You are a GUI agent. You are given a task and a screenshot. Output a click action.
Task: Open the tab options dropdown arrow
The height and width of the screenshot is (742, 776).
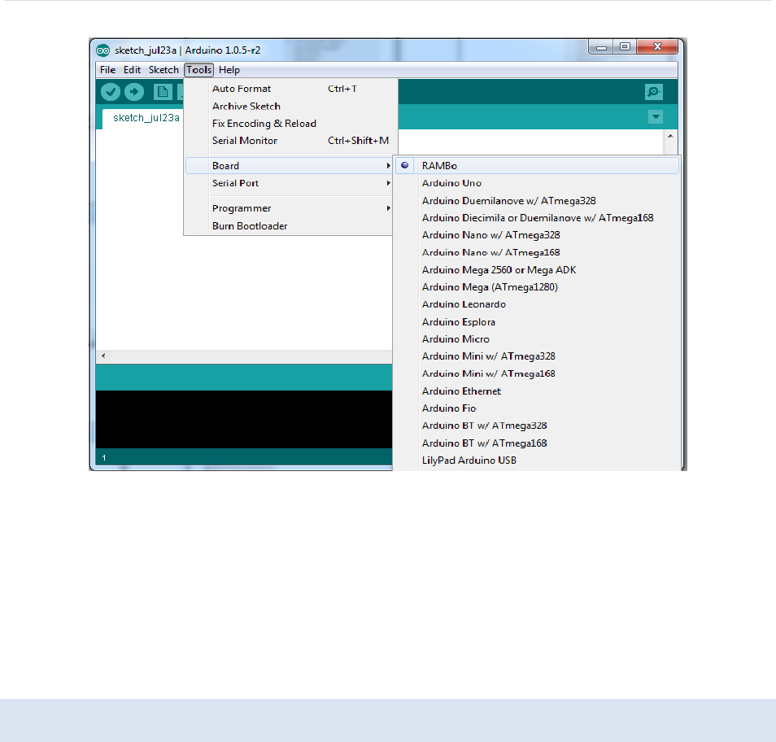[x=656, y=117]
